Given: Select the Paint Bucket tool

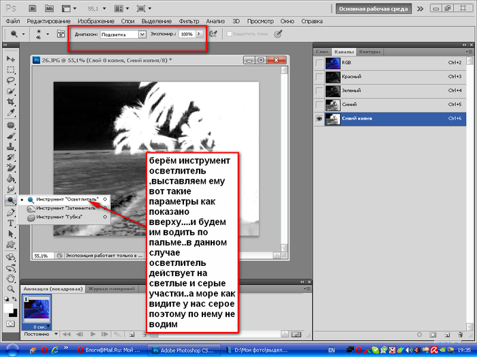Looking at the screenshot, I should coord(11,178).
